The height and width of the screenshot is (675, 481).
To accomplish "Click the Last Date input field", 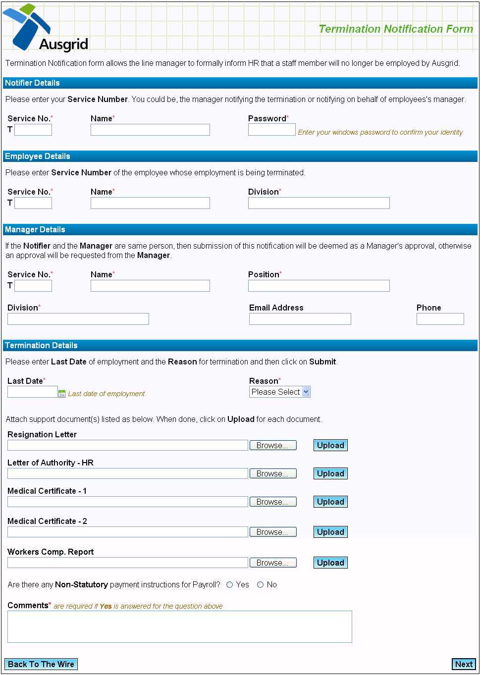I will tap(33, 392).
